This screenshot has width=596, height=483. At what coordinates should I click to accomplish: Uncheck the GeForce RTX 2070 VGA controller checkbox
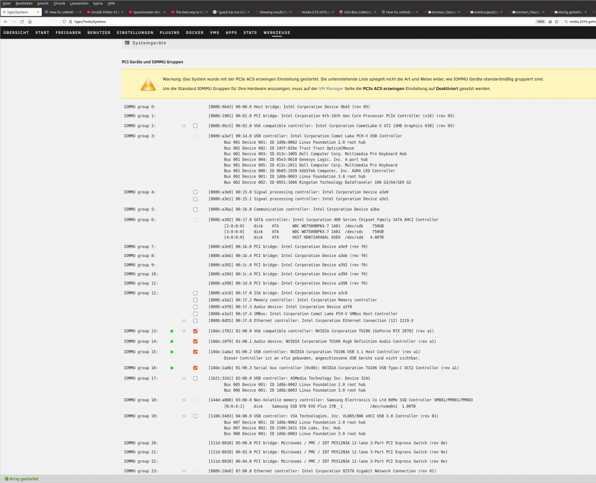point(195,332)
